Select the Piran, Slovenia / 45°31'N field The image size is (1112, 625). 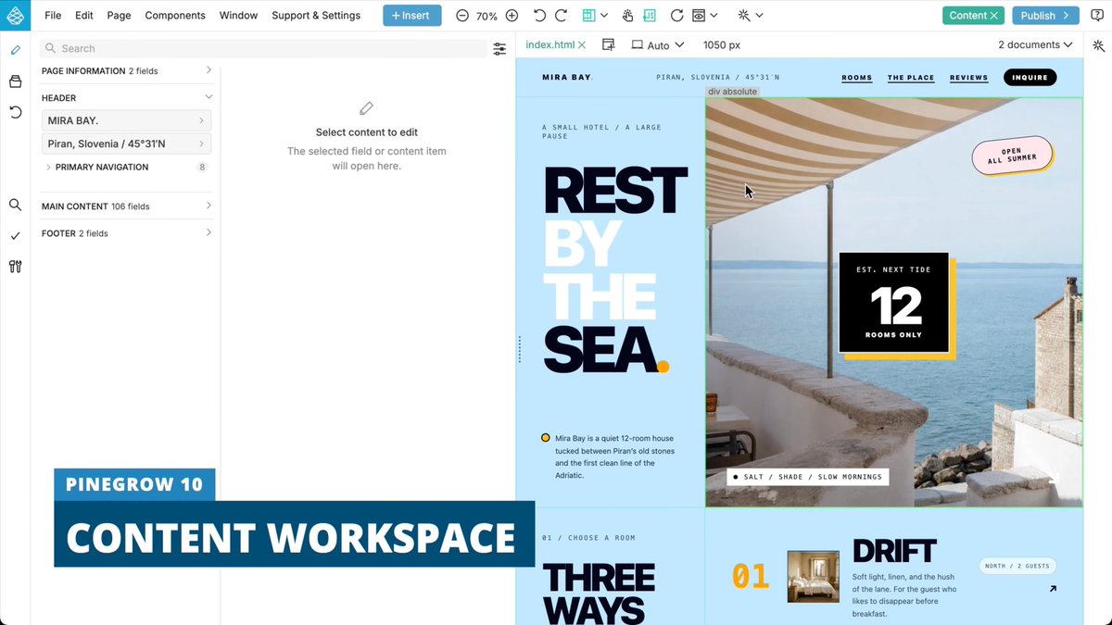click(126, 144)
